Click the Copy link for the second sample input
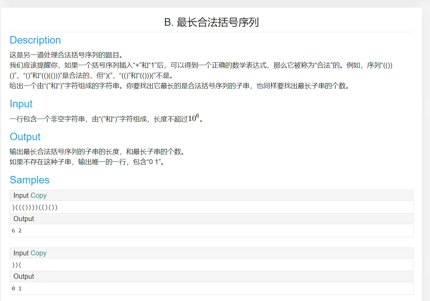The height and width of the screenshot is (301, 430). [38, 253]
